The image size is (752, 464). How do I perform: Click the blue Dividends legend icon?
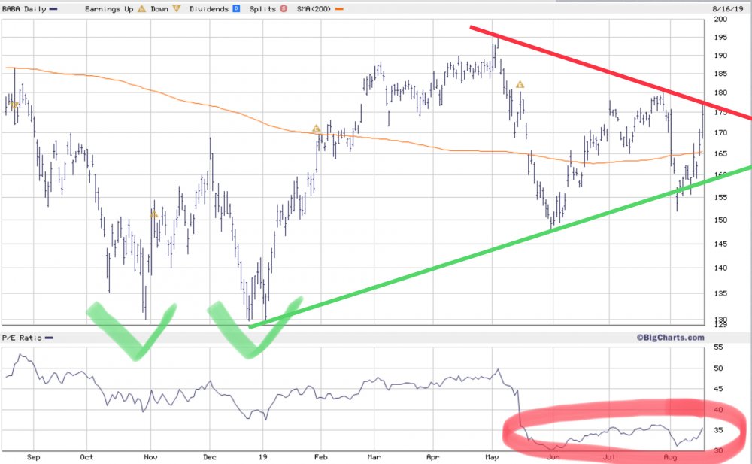236,8
